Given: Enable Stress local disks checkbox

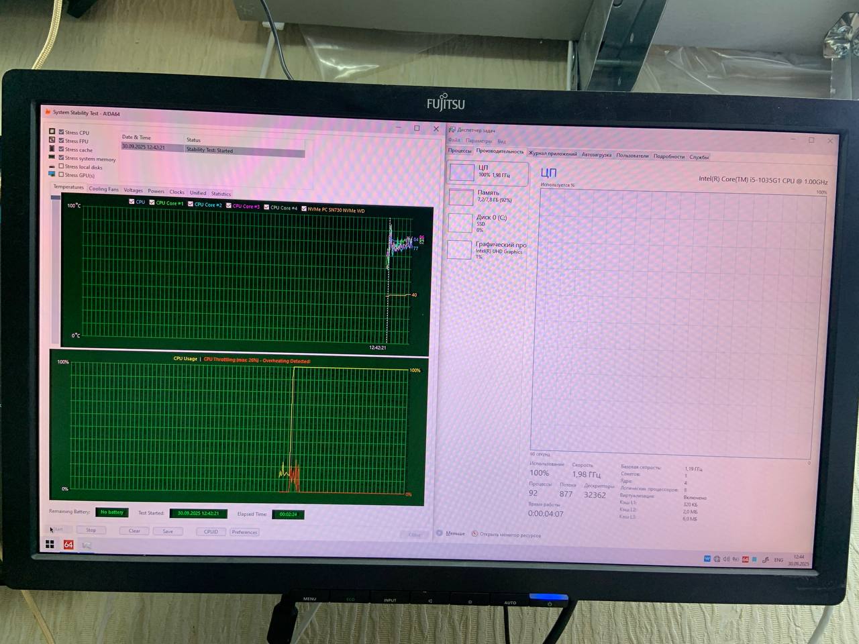Looking at the screenshot, I should pyautogui.click(x=62, y=166).
